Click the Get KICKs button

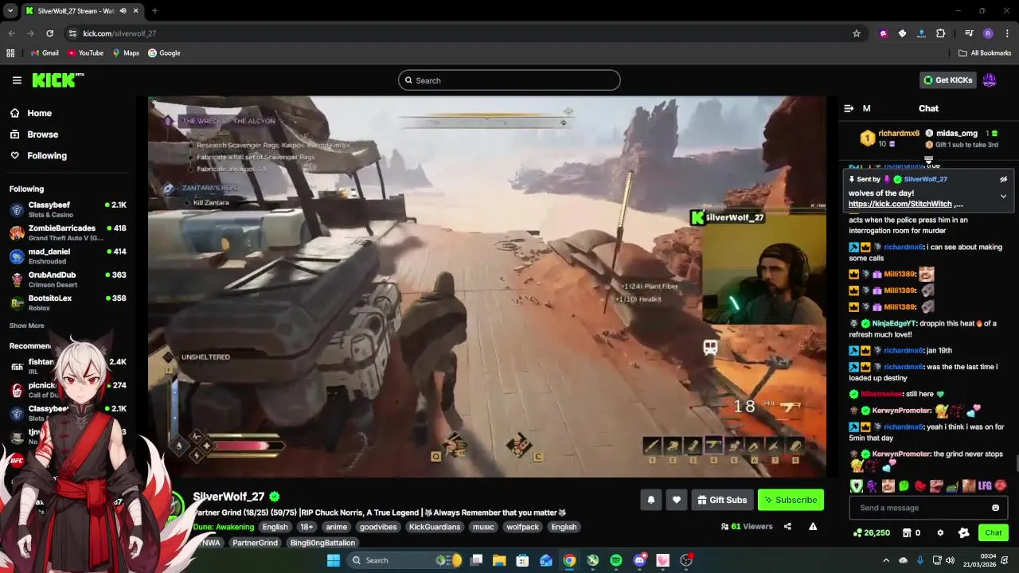[948, 80]
